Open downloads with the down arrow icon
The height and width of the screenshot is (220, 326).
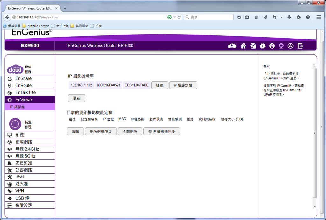[x=289, y=17]
